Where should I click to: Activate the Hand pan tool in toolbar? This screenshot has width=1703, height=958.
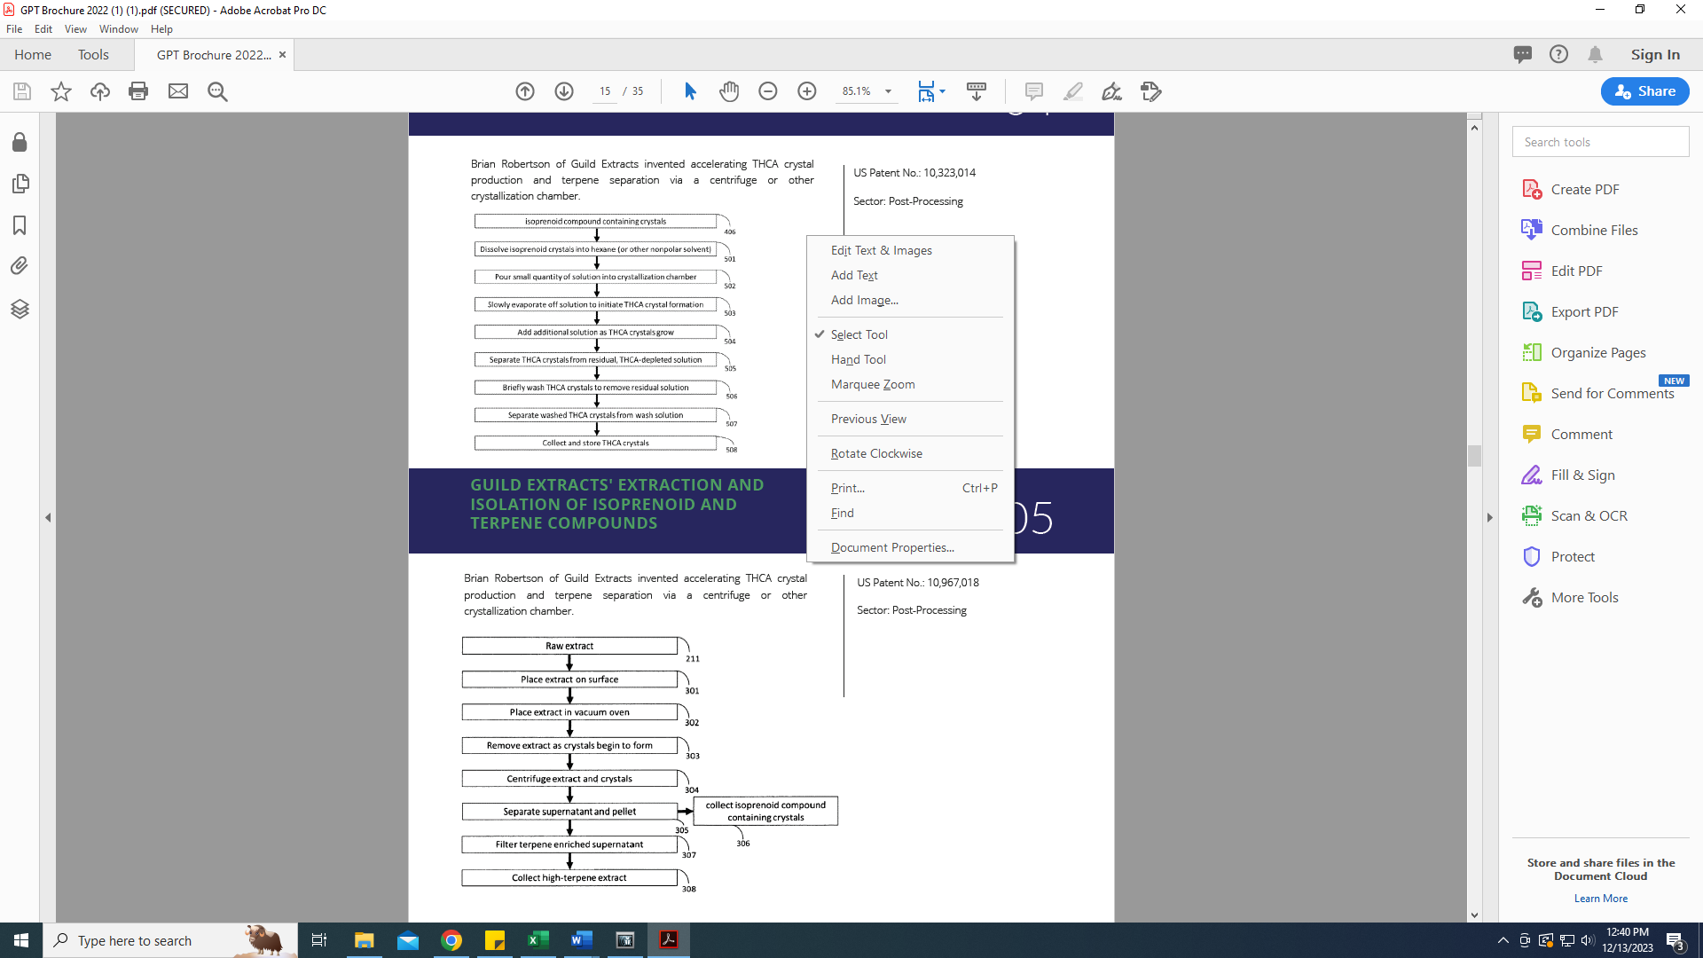[x=729, y=91]
